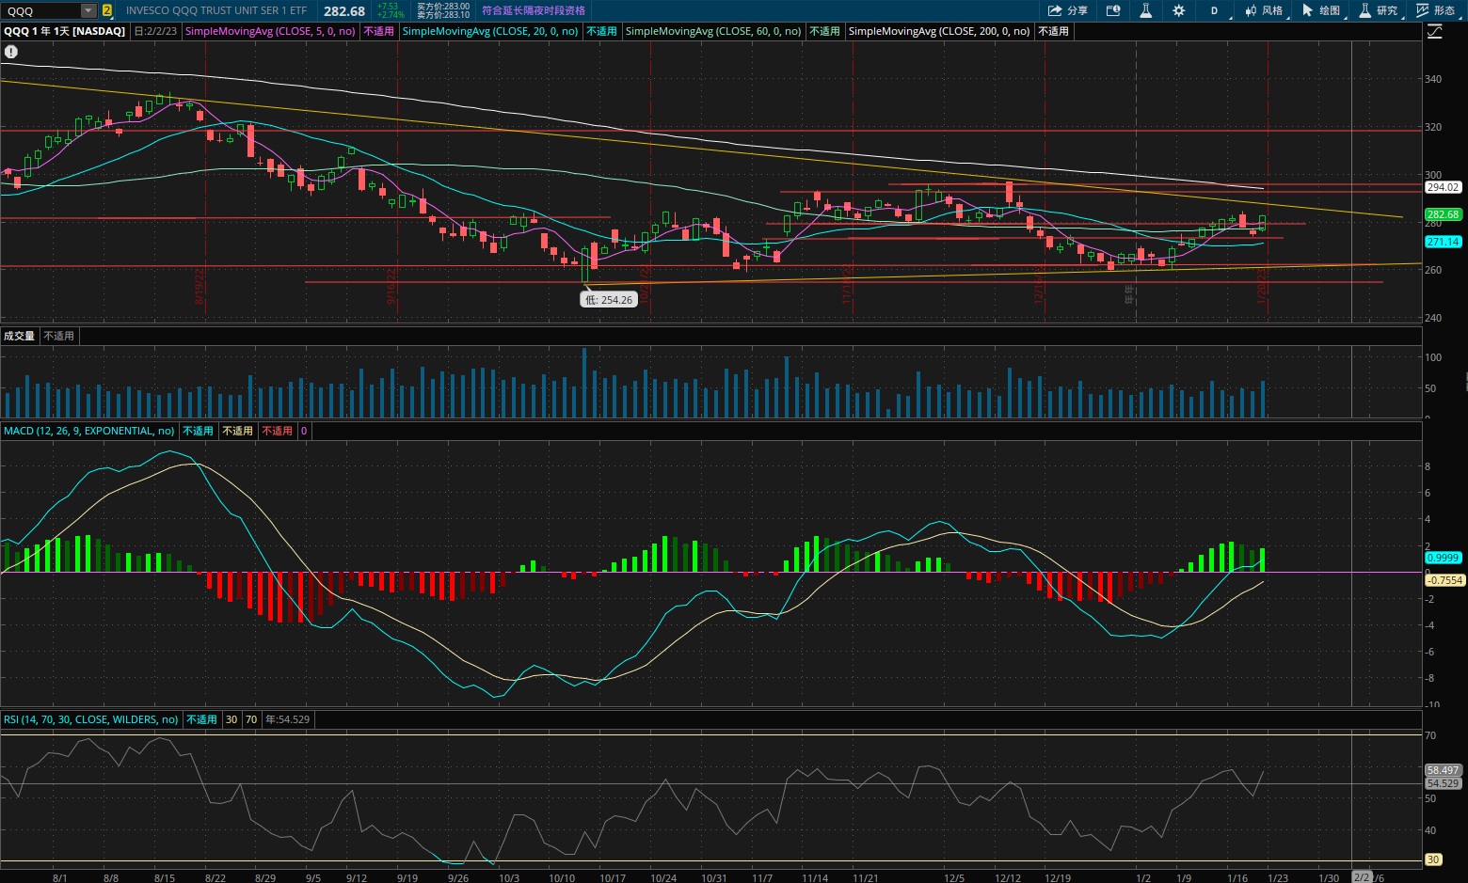Click the Share (分享) icon button
The height and width of the screenshot is (883, 1468).
[1068, 10]
